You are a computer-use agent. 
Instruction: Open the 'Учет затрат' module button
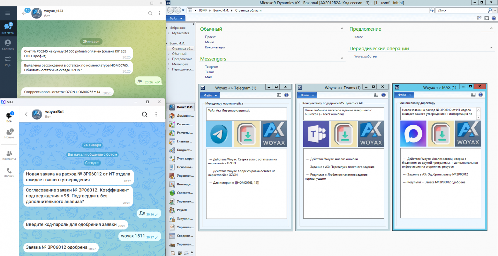click(x=181, y=159)
